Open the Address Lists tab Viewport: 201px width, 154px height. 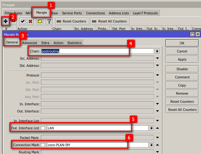[119, 13]
